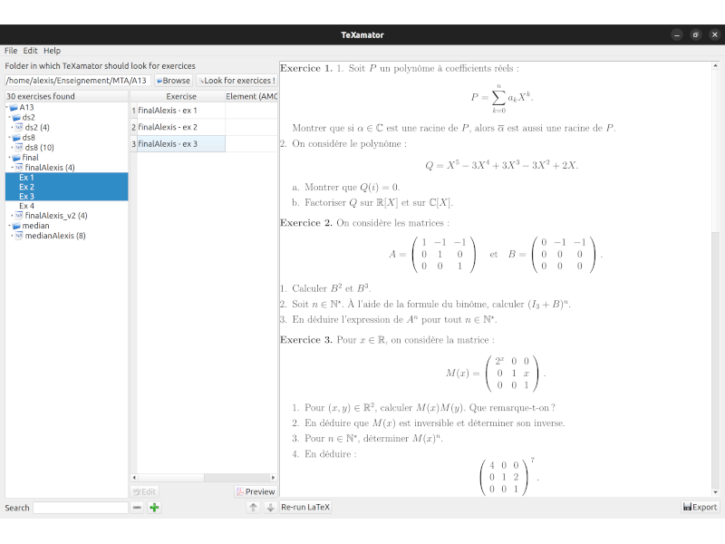725x544 pixels.
Task: Select the final folder icon
Action: pos(16,158)
